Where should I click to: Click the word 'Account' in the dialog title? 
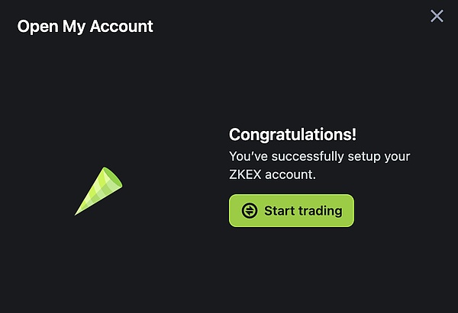(x=121, y=26)
